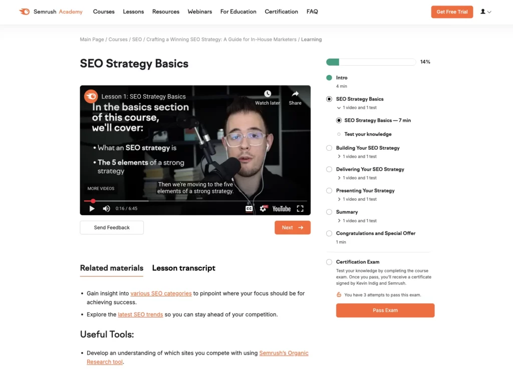Open the video on YouTube
The height and width of the screenshot is (382, 513).
(281, 208)
